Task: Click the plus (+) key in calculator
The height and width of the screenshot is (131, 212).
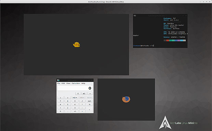Action: [x=82, y=111]
